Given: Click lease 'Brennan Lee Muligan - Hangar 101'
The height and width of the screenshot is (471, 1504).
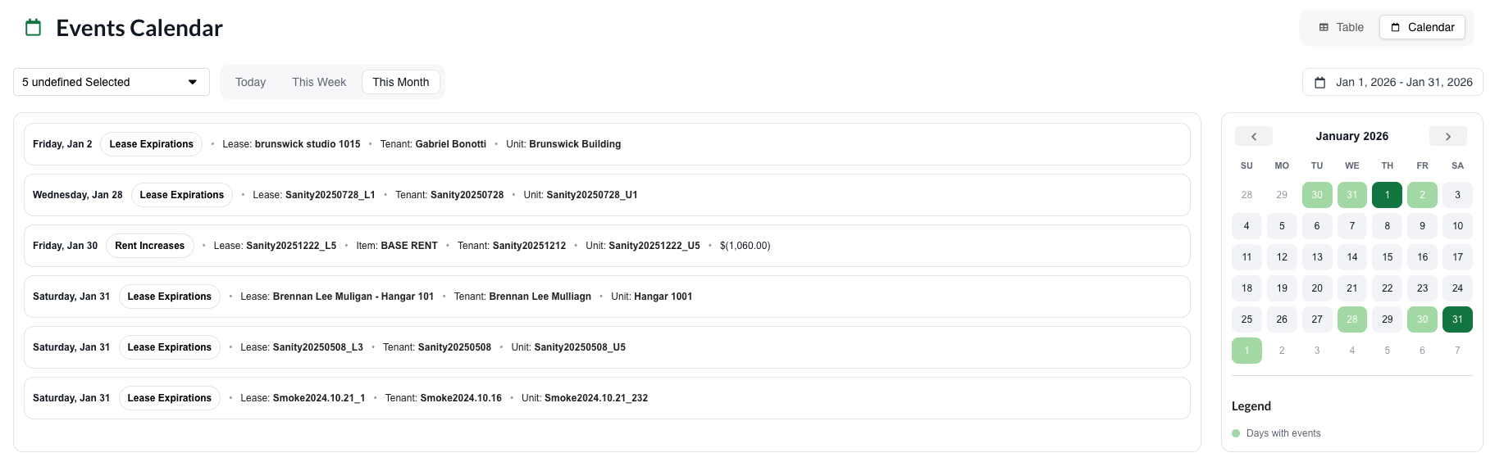Looking at the screenshot, I should [353, 297].
